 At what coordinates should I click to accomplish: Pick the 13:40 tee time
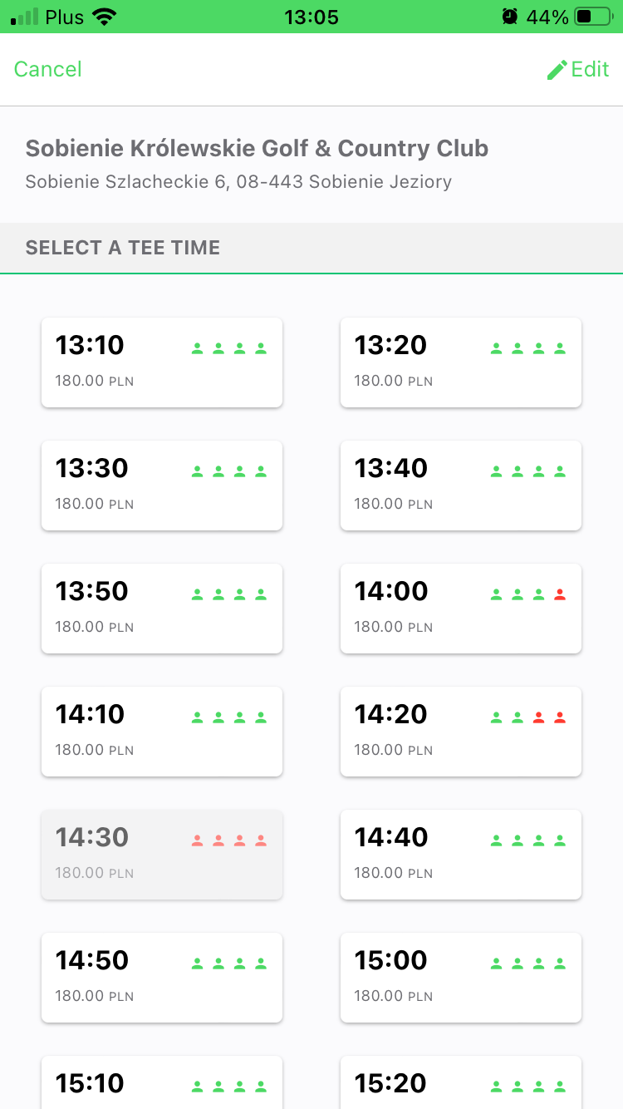460,485
